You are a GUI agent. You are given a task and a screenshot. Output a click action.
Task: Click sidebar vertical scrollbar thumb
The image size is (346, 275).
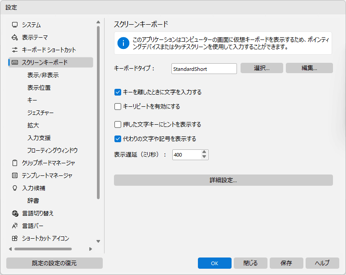tap(98, 113)
